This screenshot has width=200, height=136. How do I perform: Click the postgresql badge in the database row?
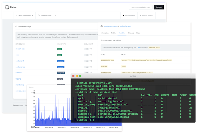[61, 73]
